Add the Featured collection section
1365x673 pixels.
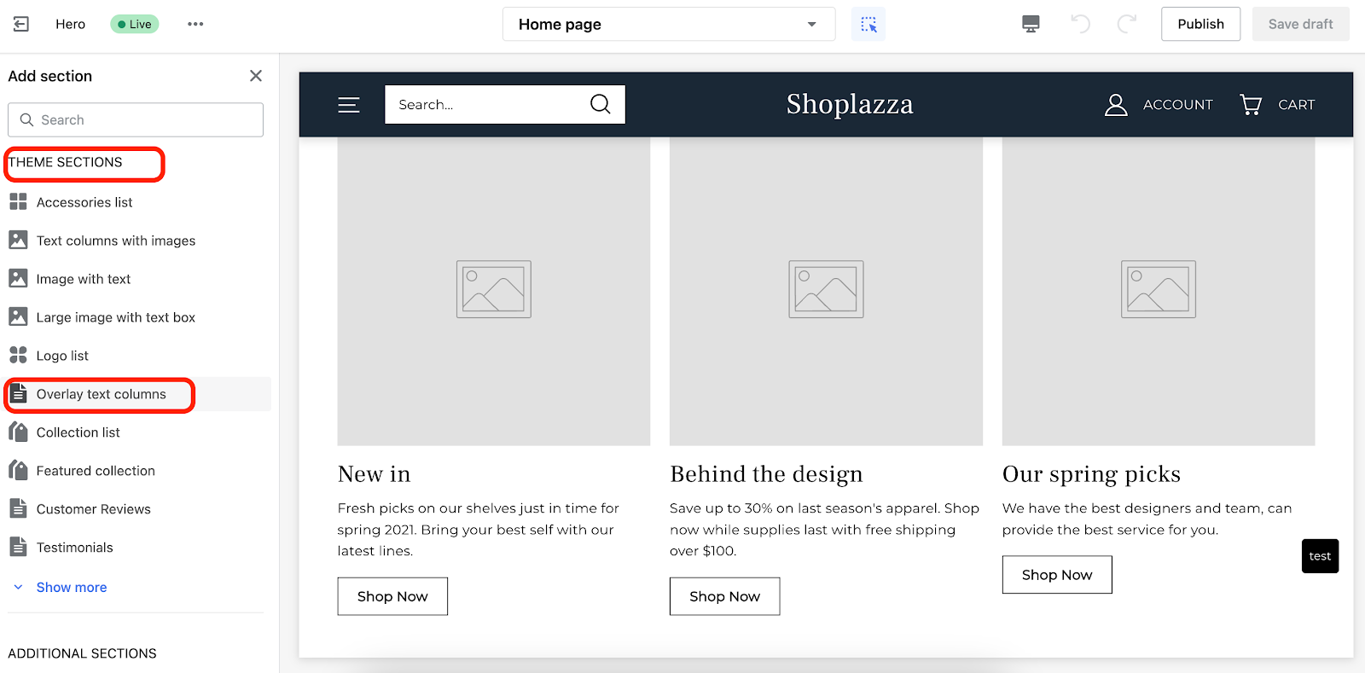click(96, 471)
